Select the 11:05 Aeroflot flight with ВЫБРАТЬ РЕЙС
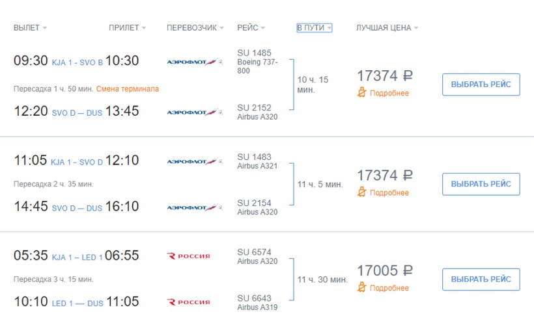534x325 pixels. point(481,184)
